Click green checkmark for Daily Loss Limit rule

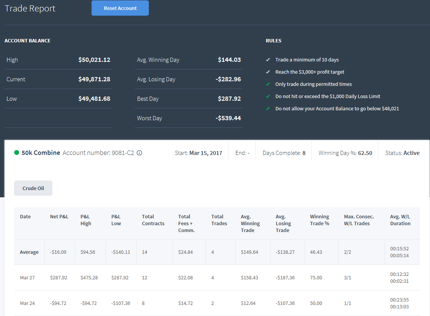click(268, 96)
